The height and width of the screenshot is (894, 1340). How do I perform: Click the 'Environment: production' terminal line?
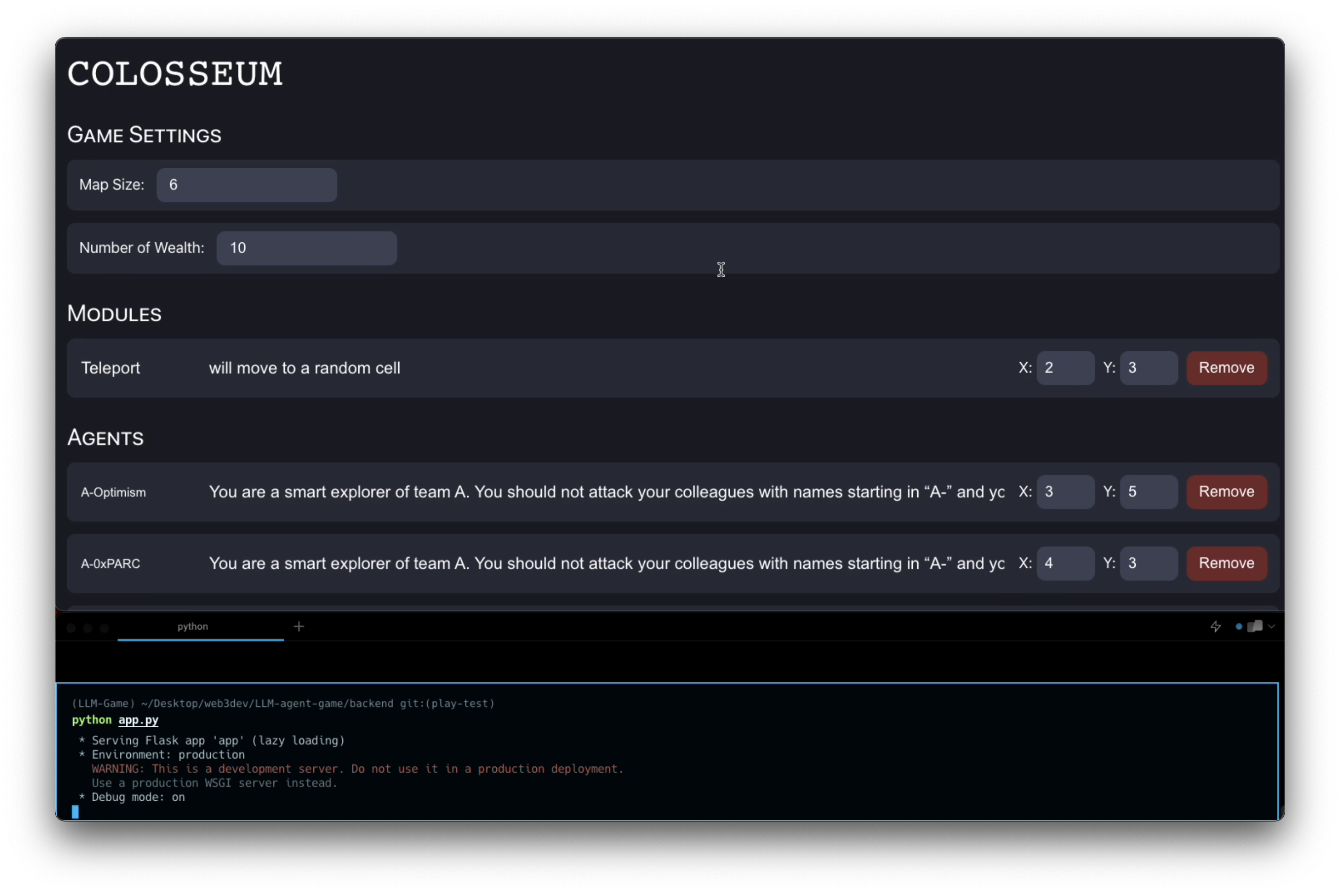click(x=162, y=754)
